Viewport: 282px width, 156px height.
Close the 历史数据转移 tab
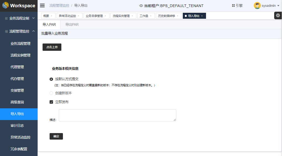click(x=178, y=16)
